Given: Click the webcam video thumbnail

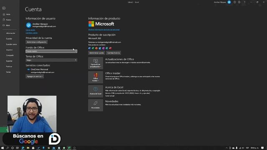Looking at the screenshot, I should [x=32, y=114].
